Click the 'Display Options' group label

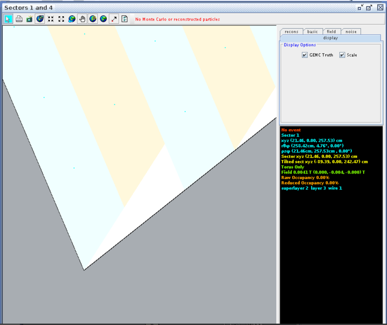coord(300,45)
